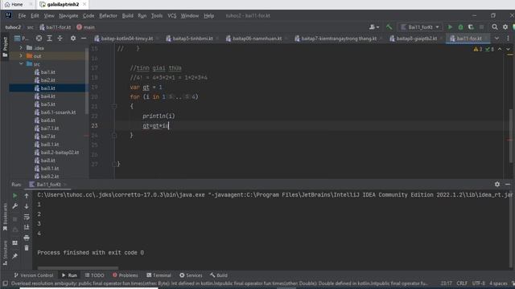Hide the Project tool window

click(84, 39)
